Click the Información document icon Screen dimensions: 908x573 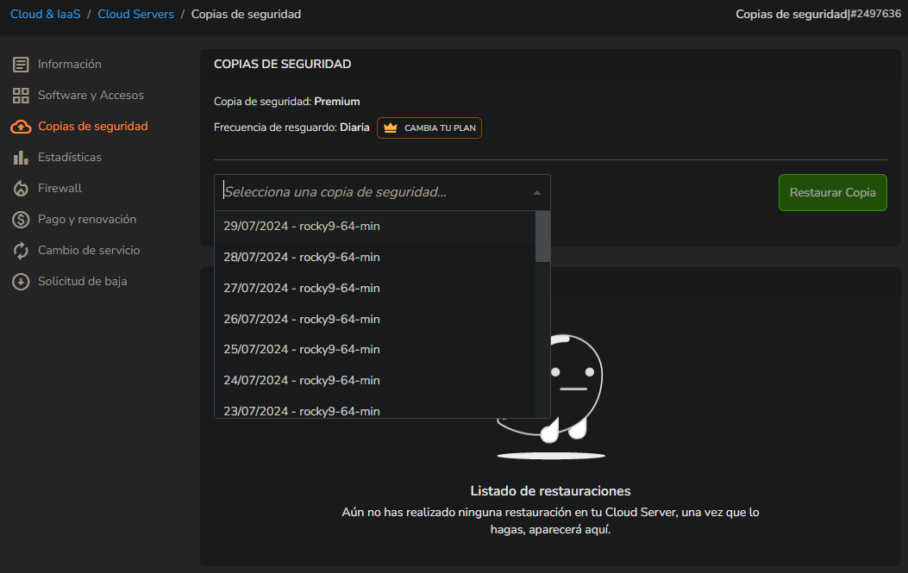(x=21, y=65)
